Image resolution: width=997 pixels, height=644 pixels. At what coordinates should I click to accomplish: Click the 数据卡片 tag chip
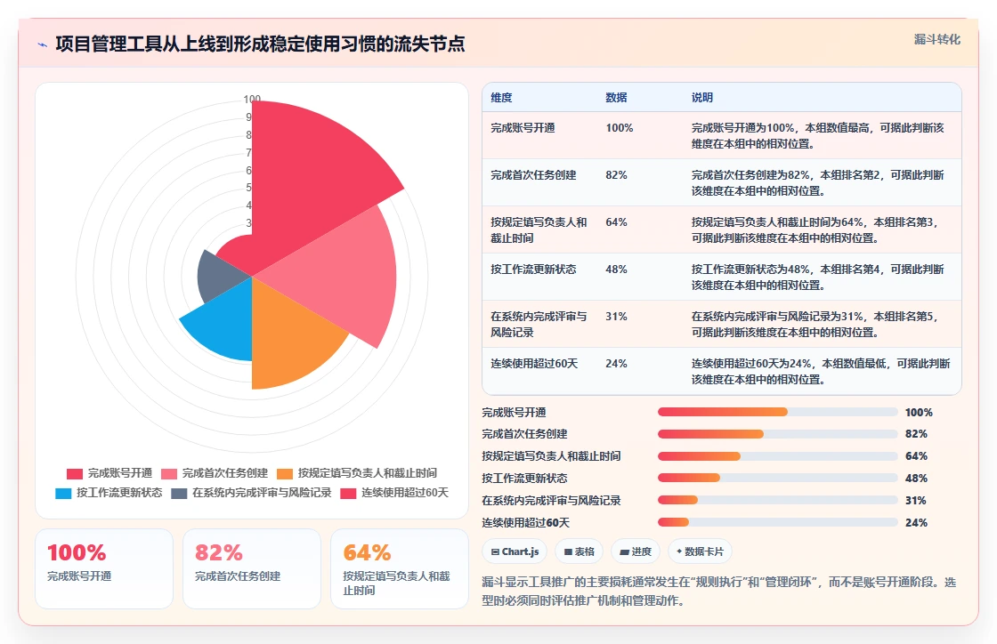click(x=700, y=551)
